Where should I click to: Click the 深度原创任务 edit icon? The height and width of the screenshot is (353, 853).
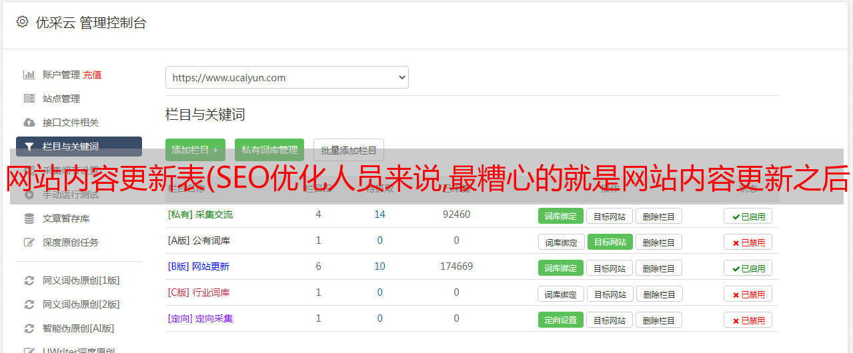click(x=29, y=242)
